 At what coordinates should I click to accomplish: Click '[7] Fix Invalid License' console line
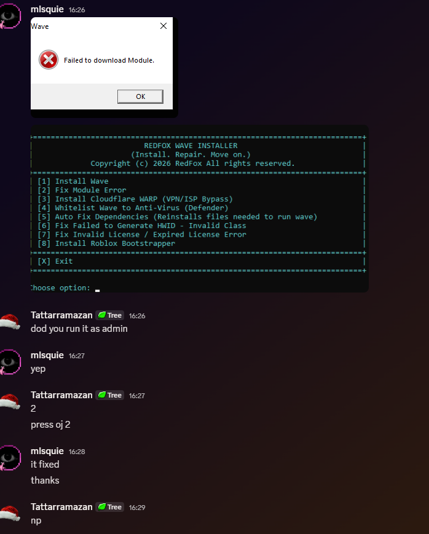point(142,234)
